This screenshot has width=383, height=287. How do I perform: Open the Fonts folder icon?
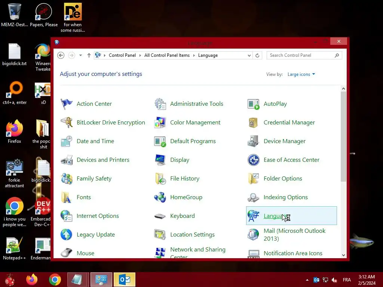(x=67, y=197)
